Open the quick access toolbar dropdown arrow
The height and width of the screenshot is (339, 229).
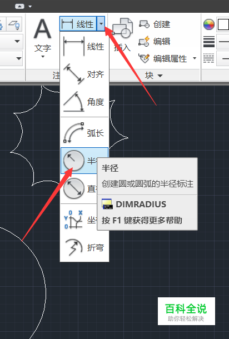pyautogui.click(x=30, y=7)
